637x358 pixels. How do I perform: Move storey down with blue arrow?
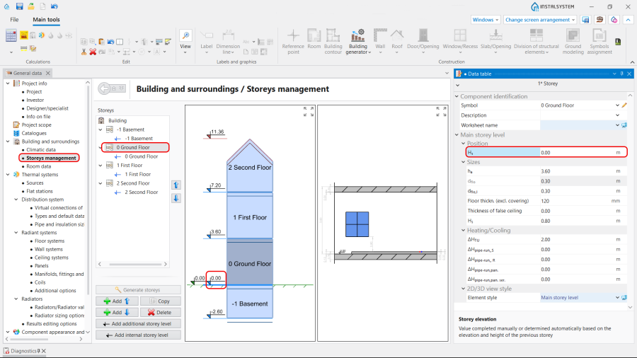(176, 197)
